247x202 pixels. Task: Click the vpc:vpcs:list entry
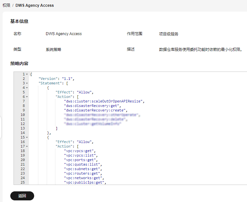point(81,155)
